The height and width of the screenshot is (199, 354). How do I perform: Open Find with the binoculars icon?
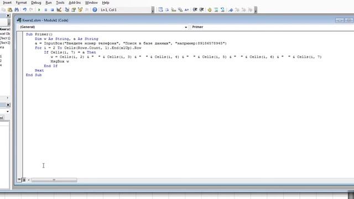tap(17, 10)
